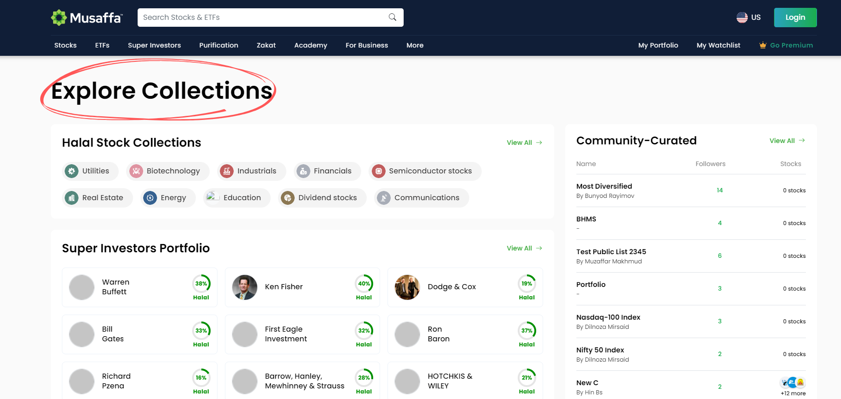Image resolution: width=841 pixels, height=399 pixels.
Task: Expand the More navigation menu
Action: pyautogui.click(x=415, y=45)
